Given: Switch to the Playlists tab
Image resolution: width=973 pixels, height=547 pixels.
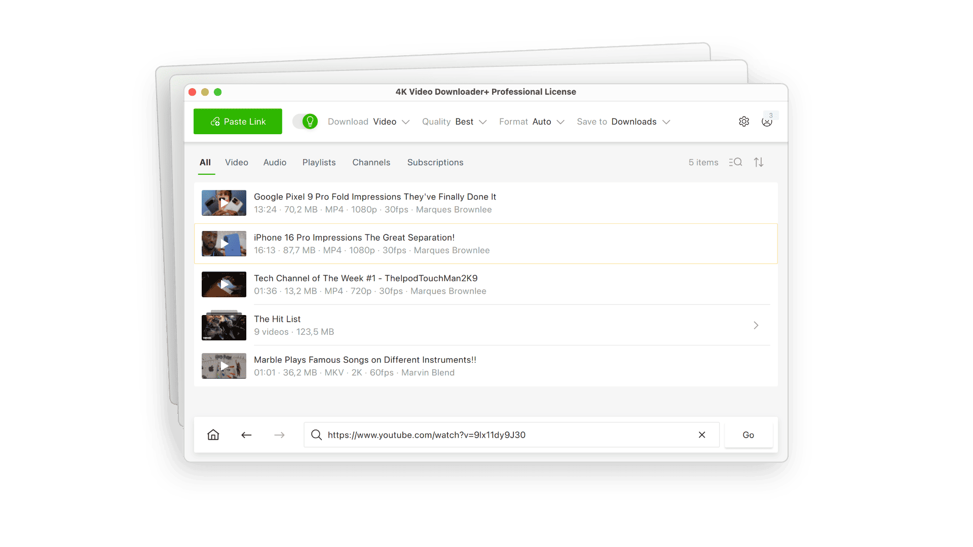Looking at the screenshot, I should point(319,162).
